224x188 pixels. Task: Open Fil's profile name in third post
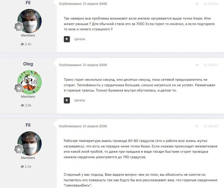pos(28,125)
